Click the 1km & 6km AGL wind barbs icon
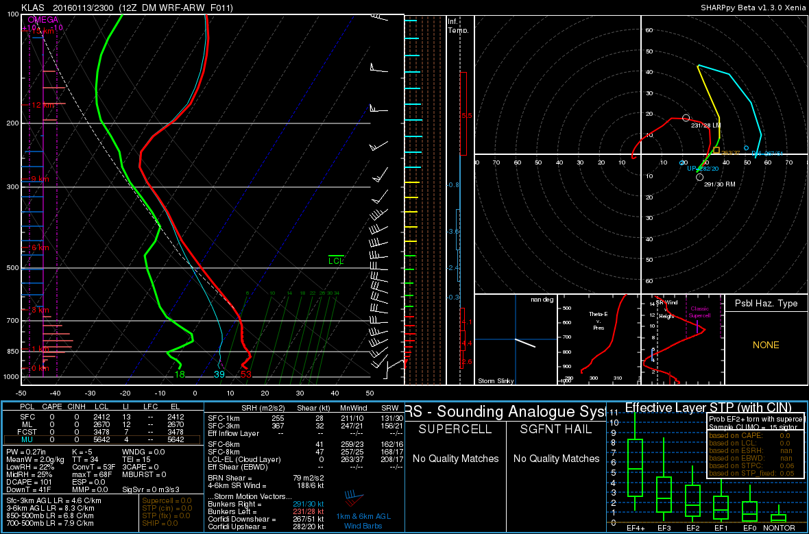Screen dimensions: 809x534 [x=353, y=500]
